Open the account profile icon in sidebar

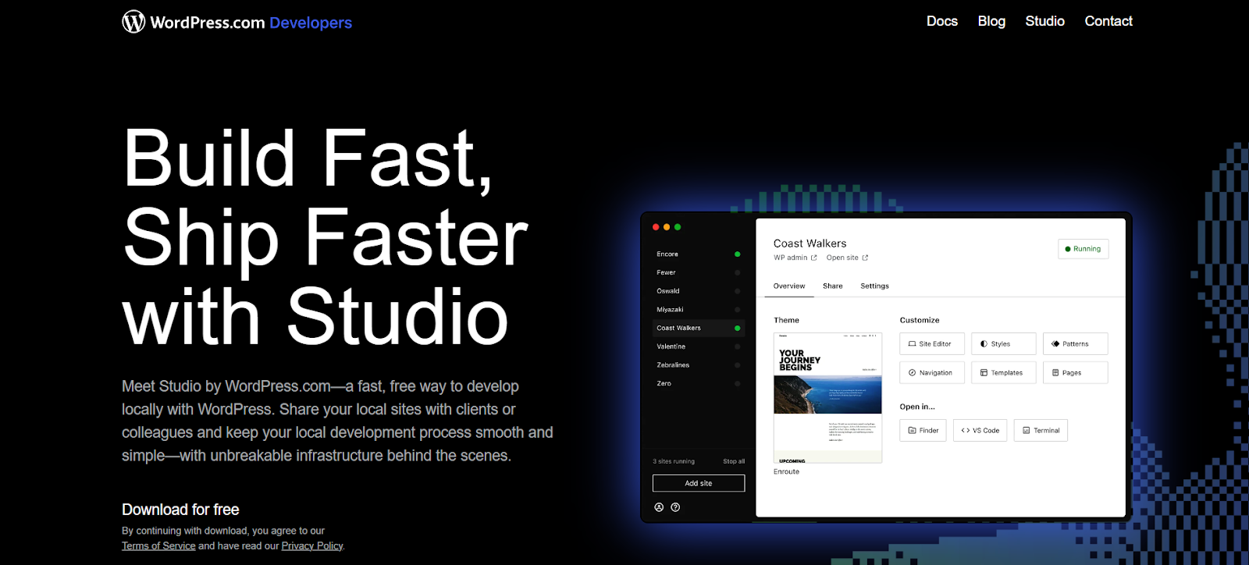pyautogui.click(x=659, y=507)
